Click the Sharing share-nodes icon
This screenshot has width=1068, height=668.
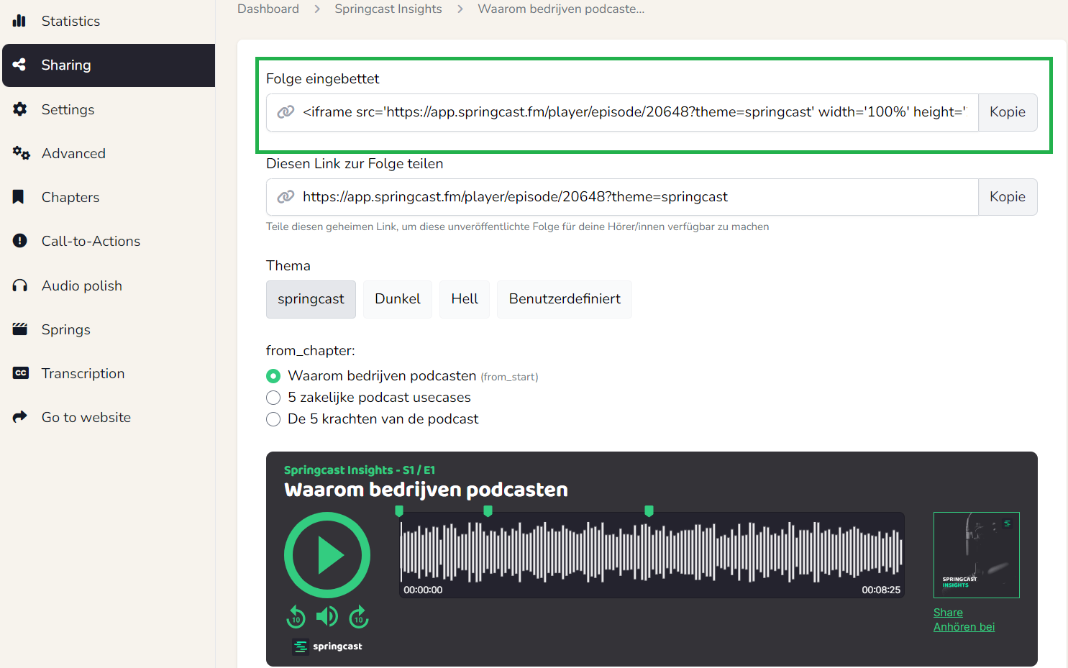click(x=19, y=65)
